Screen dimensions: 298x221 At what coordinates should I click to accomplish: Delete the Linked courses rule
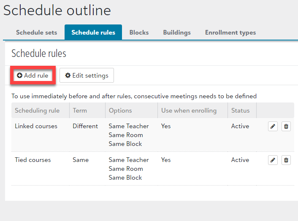[286, 126]
